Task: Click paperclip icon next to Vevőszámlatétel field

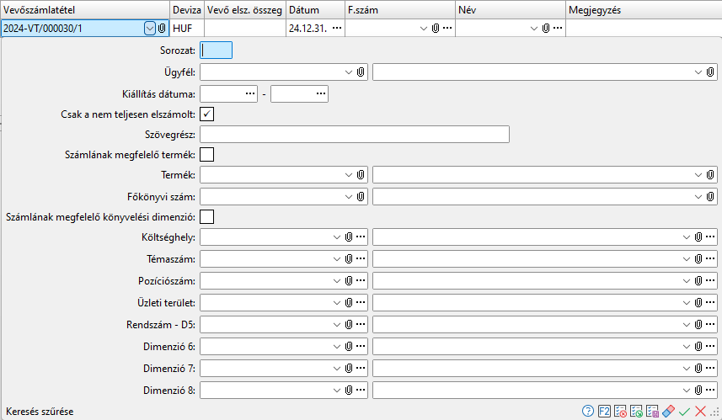Action: [x=161, y=28]
